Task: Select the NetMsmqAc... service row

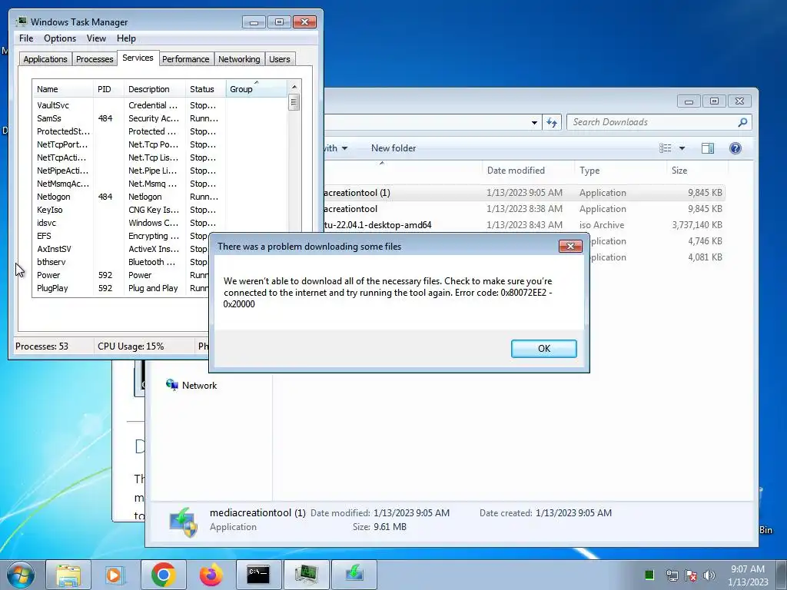Action: tap(160, 184)
